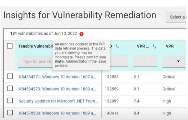The height and width of the screenshot is (120, 188).
Task: Check the KB4534273 row checkbox
Action: [x=10, y=89]
